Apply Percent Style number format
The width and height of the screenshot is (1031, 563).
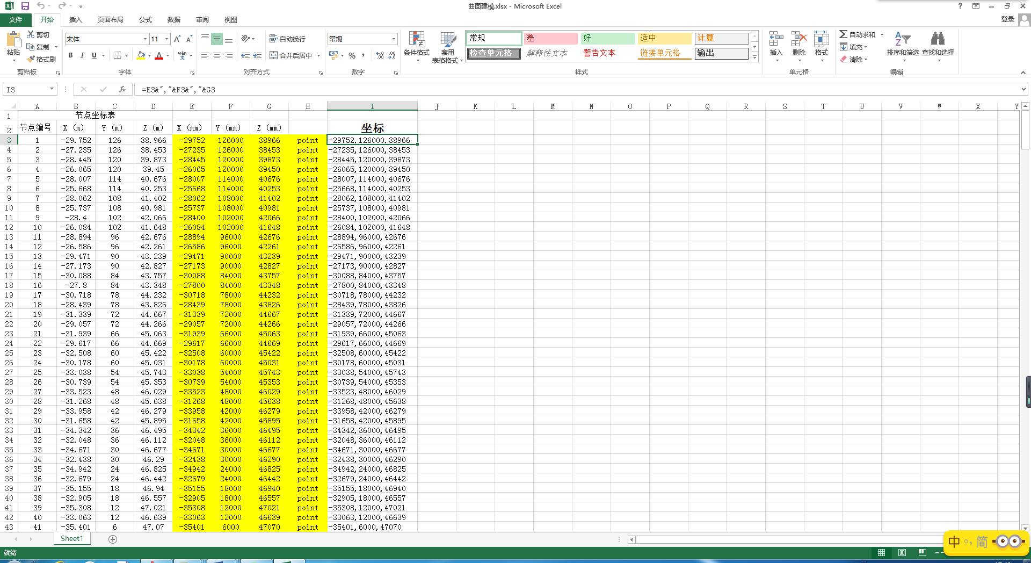352,55
